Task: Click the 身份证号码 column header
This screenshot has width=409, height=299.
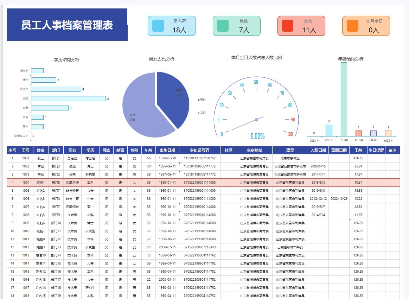Action: coord(199,150)
